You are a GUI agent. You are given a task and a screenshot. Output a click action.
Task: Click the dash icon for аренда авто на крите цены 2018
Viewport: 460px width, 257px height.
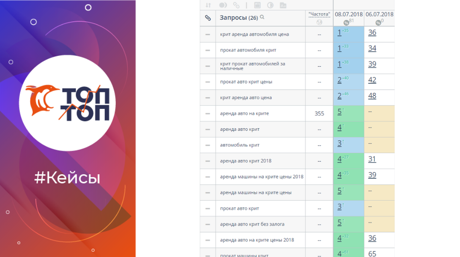click(x=208, y=240)
